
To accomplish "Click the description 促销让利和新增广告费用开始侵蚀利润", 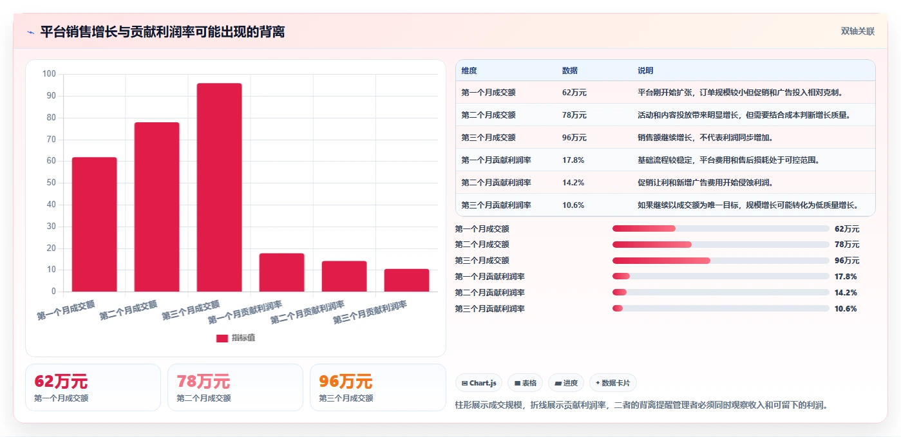I will pyautogui.click(x=706, y=183).
